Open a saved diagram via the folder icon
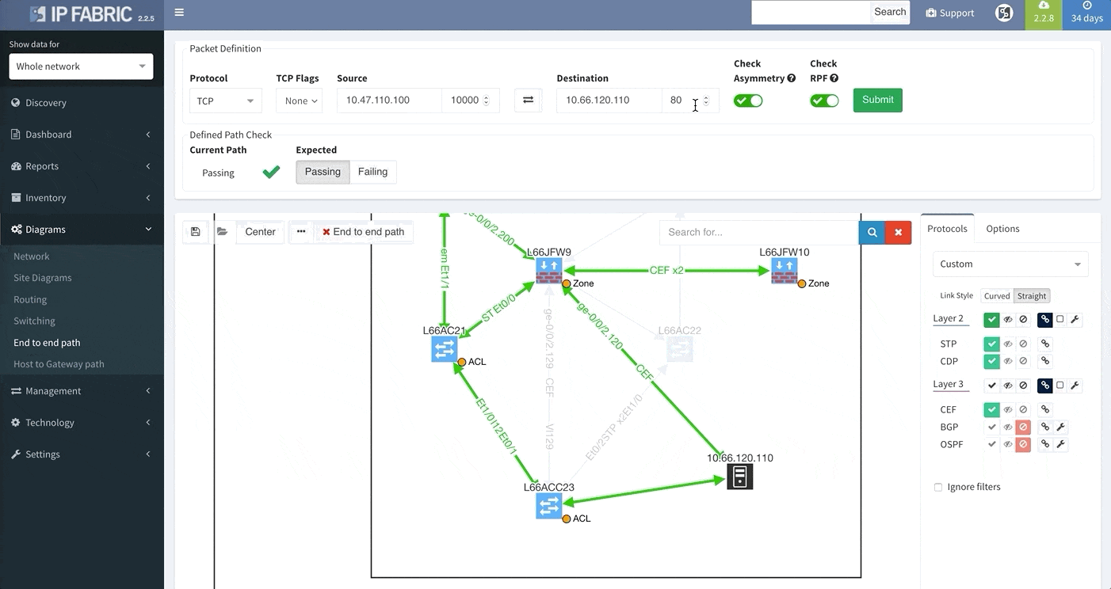 [222, 232]
